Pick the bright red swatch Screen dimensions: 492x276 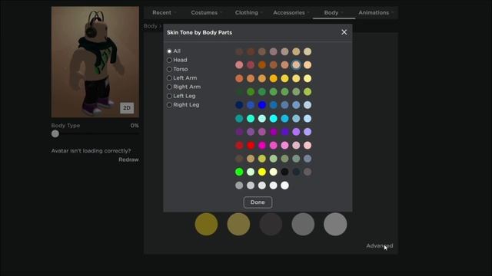coord(251,145)
